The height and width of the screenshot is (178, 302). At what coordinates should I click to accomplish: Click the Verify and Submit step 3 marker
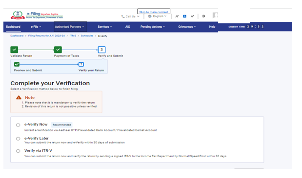pyautogui.click(x=101, y=50)
